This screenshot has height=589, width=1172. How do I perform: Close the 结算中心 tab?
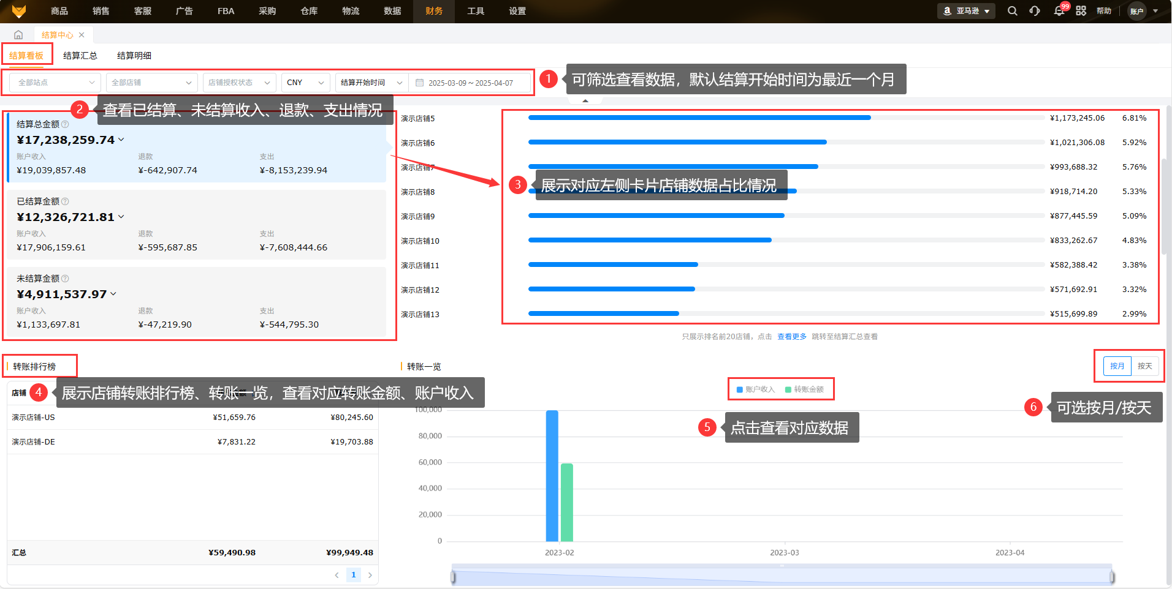click(82, 35)
